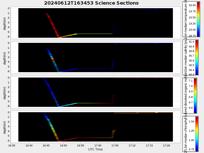Click the 7.1 organic matter colorbar tick
204x153 pixels.
tap(191, 81)
